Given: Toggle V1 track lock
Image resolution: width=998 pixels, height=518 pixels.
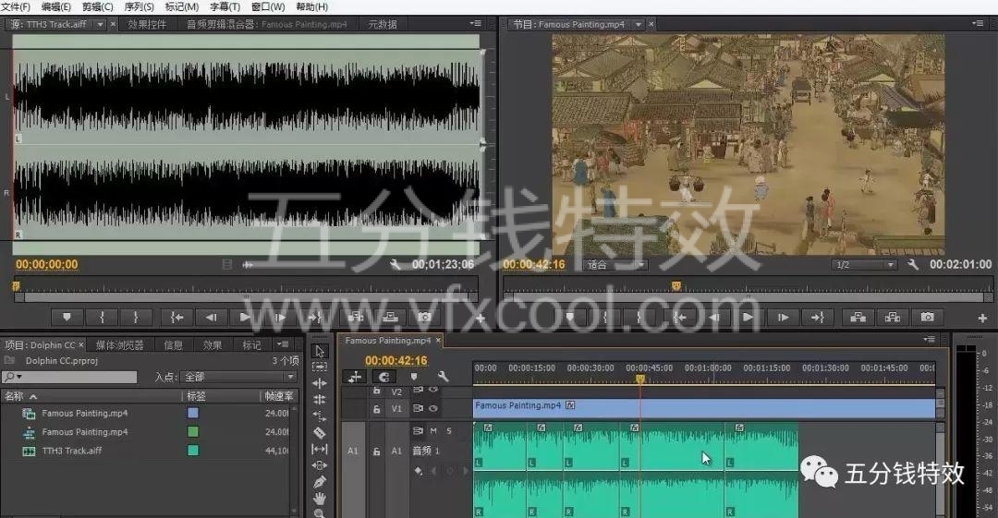Looking at the screenshot, I should coord(377,409).
